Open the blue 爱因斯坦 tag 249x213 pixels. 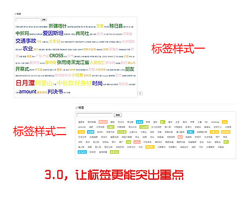(x=53, y=33)
